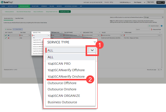Click 'Bookmark with Mandatory Identifier' cell
The width and height of the screenshot is (166, 112).
(x=112, y=38)
